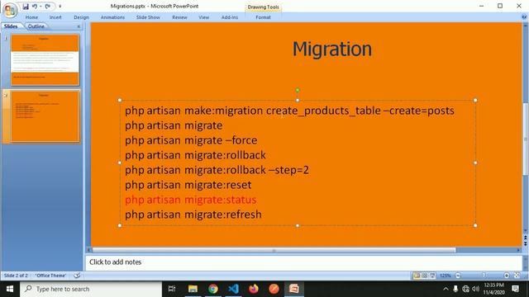Select the View ribbon tab
Screen dimensions: 529x297
click(204, 17)
